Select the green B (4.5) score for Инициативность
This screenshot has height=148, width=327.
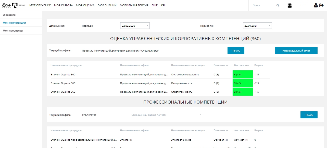tap(243, 83)
